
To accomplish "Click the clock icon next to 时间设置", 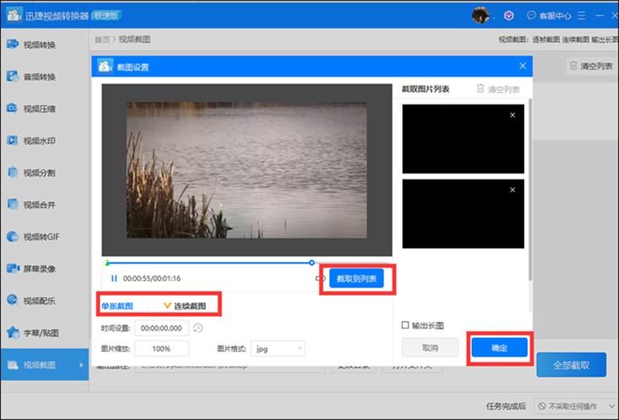I will pos(198,328).
